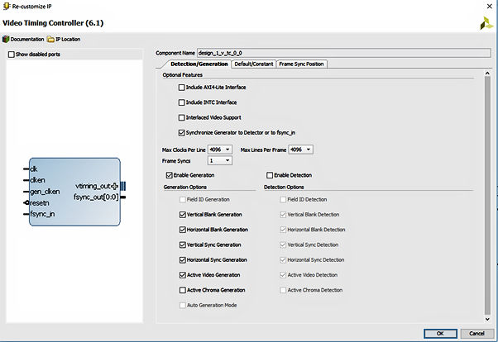
Task: Enable Include AXI4-Lite Interface checkbox
Action: coord(182,88)
